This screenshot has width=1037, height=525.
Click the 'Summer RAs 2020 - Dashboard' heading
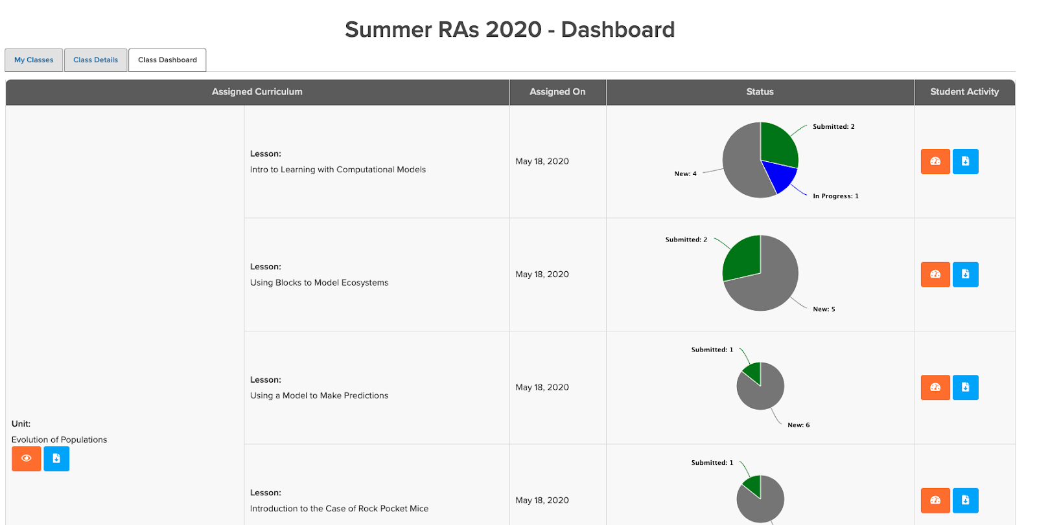(509, 30)
